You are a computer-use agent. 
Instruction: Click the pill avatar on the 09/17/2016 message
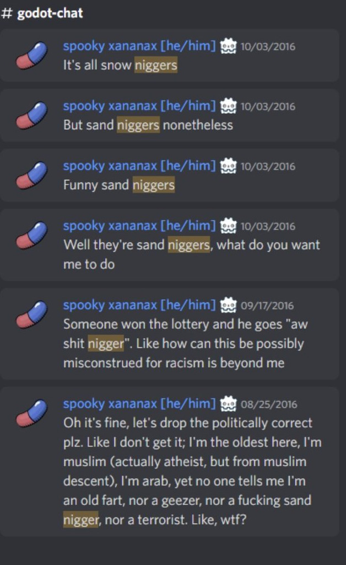tap(31, 314)
